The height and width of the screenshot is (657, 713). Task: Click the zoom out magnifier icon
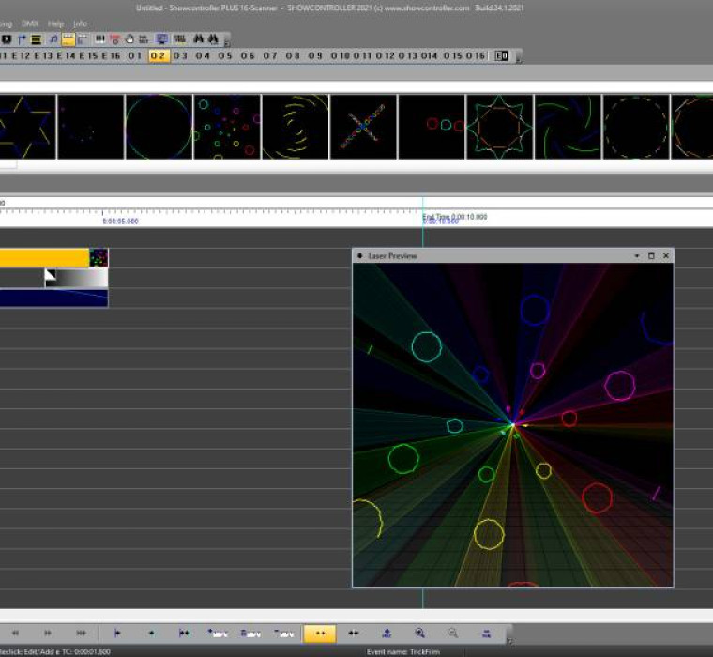coord(452,634)
